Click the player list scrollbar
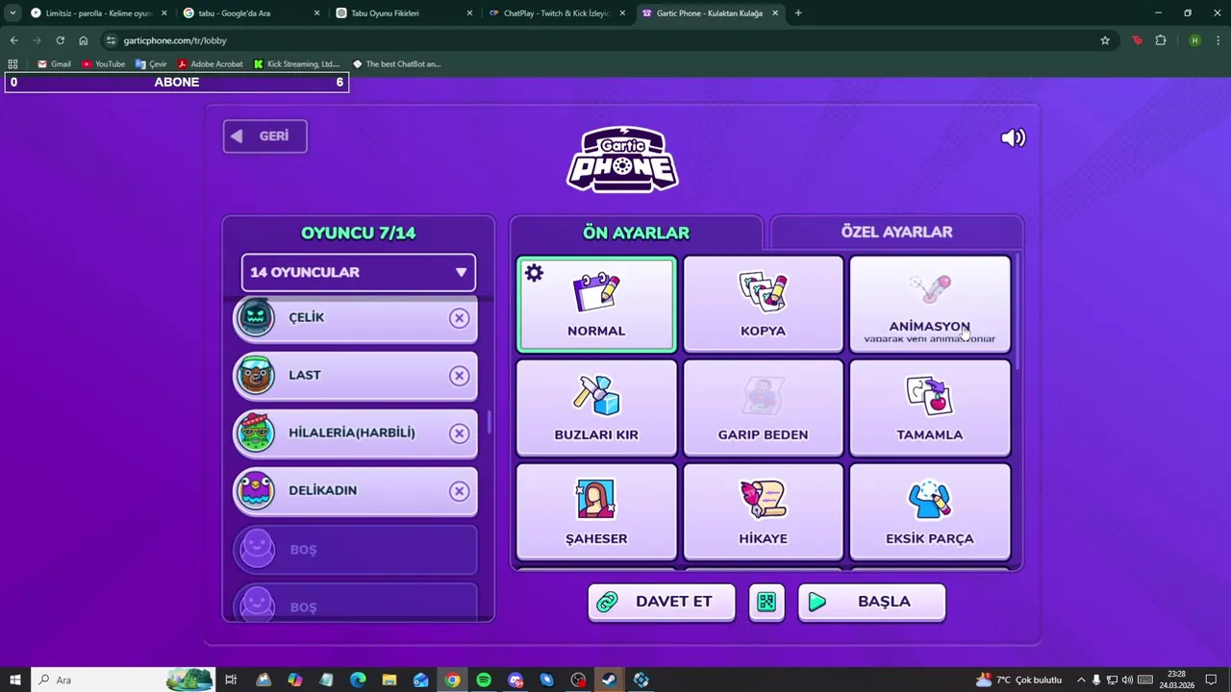Screen dimensions: 1231x692 (490, 422)
